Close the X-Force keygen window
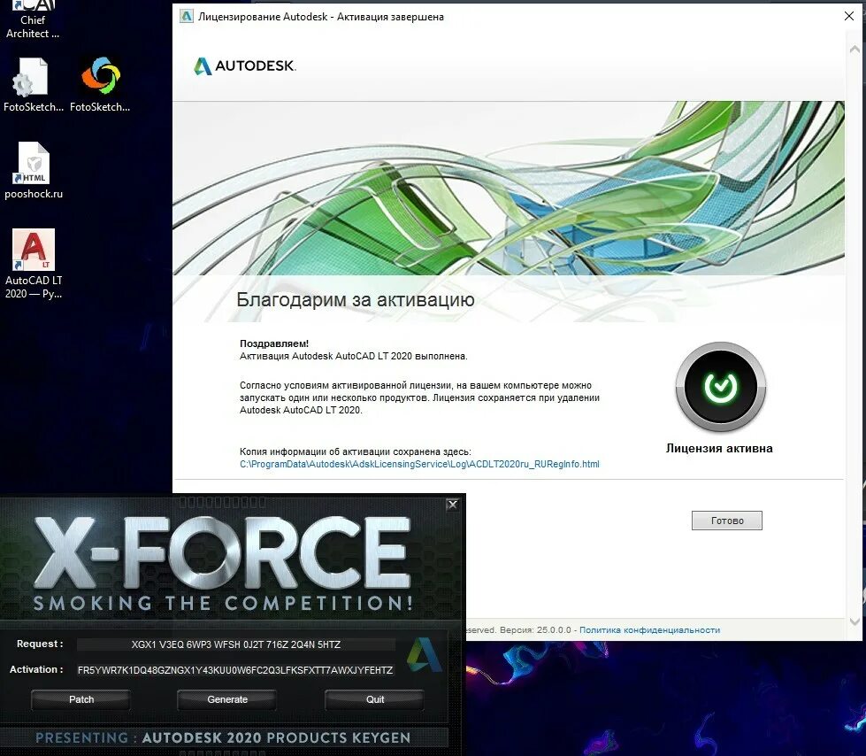The width and height of the screenshot is (866, 756). (452, 505)
